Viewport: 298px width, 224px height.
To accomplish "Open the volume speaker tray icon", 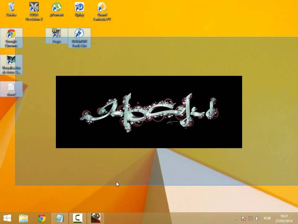I will 257,218.
